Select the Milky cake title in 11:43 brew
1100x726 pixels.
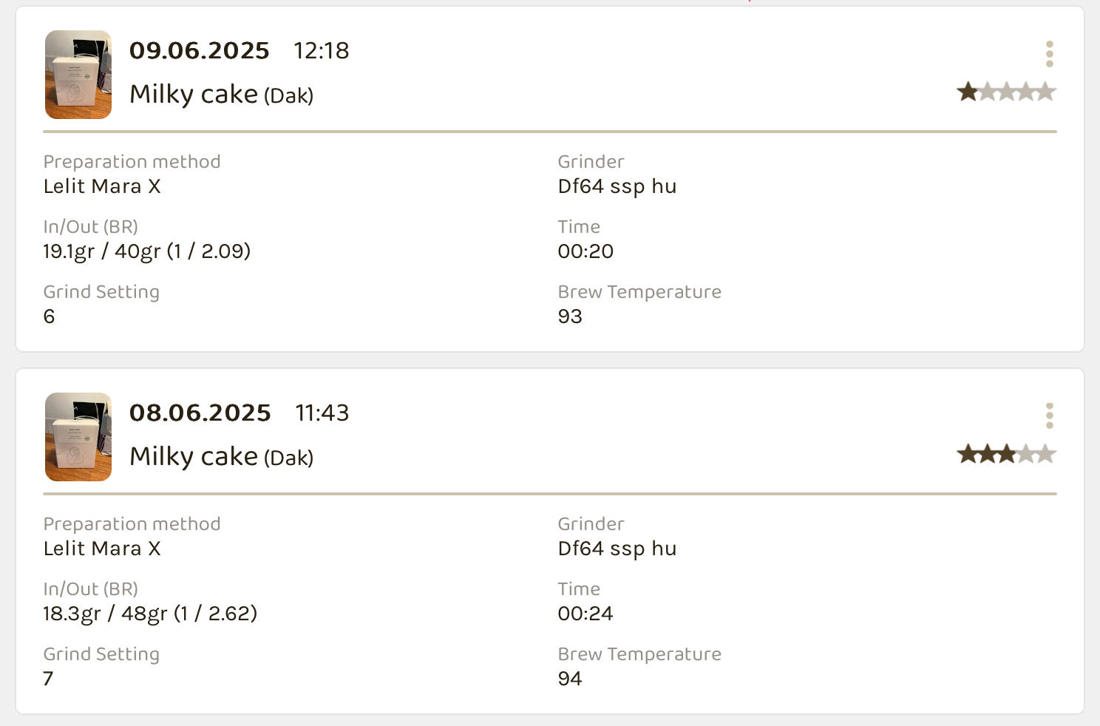[194, 457]
